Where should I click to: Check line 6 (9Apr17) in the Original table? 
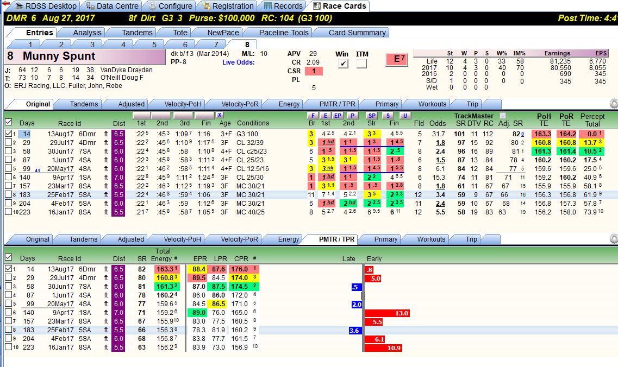pos(8,177)
